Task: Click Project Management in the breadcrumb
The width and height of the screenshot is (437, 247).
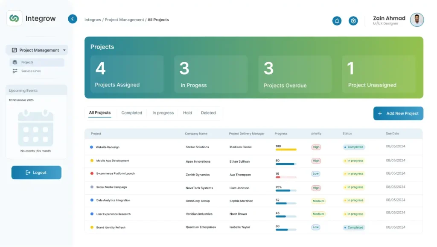Action: (x=124, y=20)
